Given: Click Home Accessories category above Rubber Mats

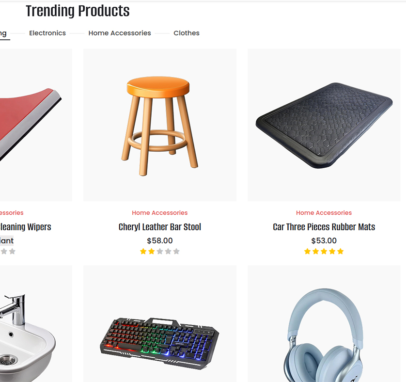Looking at the screenshot, I should (x=324, y=213).
